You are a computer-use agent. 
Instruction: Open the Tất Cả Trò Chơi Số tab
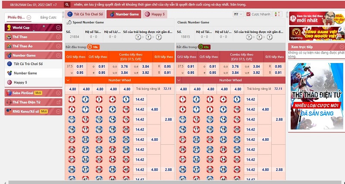pos(85,14)
